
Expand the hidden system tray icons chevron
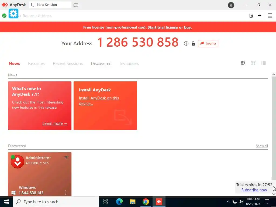pos(228,202)
